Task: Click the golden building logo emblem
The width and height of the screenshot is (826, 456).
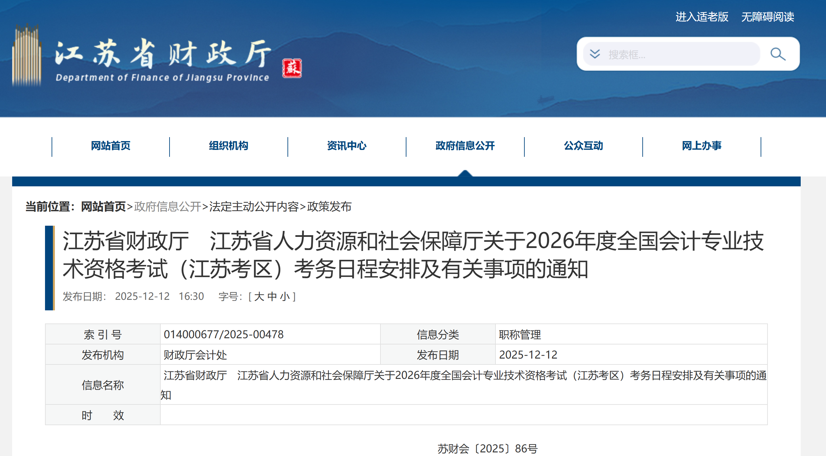Action: click(x=27, y=55)
